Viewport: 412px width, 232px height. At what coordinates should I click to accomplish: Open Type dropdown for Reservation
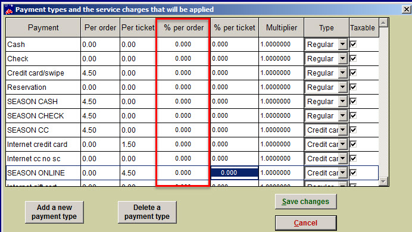(342, 87)
